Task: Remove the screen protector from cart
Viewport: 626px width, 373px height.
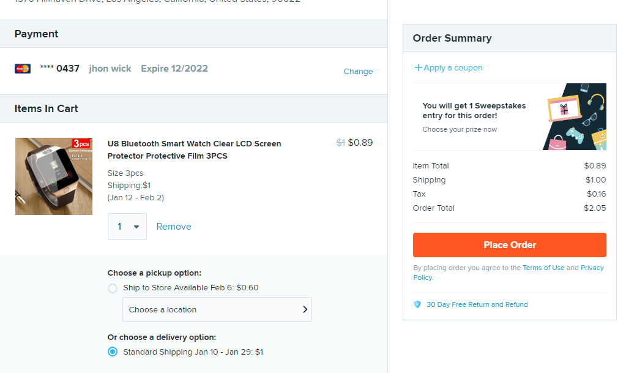Action: click(174, 227)
